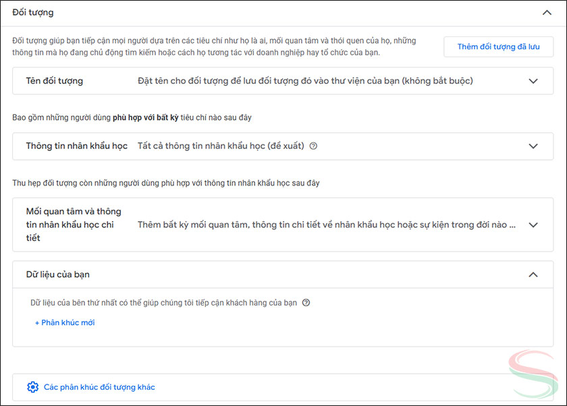Select the Thông tin nhân khẩu học label
The image size is (567, 406).
point(76,146)
